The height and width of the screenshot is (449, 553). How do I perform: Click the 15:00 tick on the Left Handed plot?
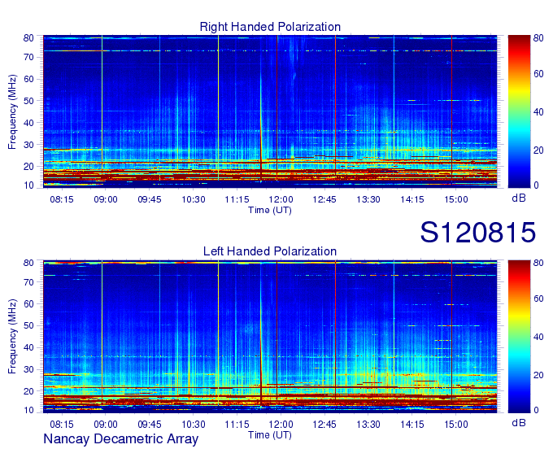(456, 425)
